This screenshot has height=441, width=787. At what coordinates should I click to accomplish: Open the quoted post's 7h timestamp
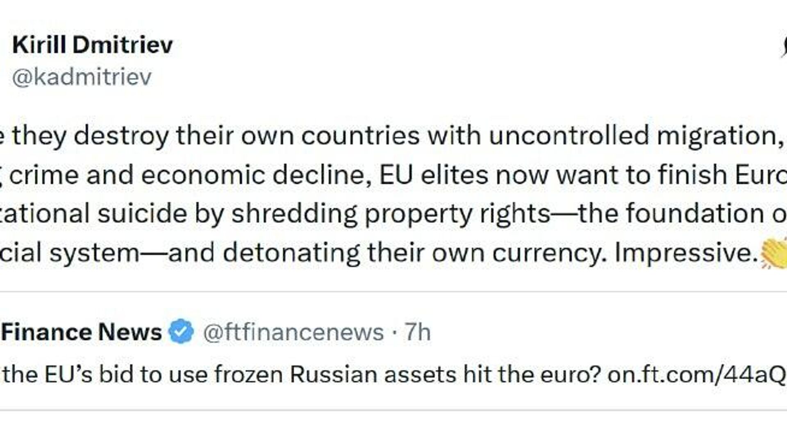[418, 332]
